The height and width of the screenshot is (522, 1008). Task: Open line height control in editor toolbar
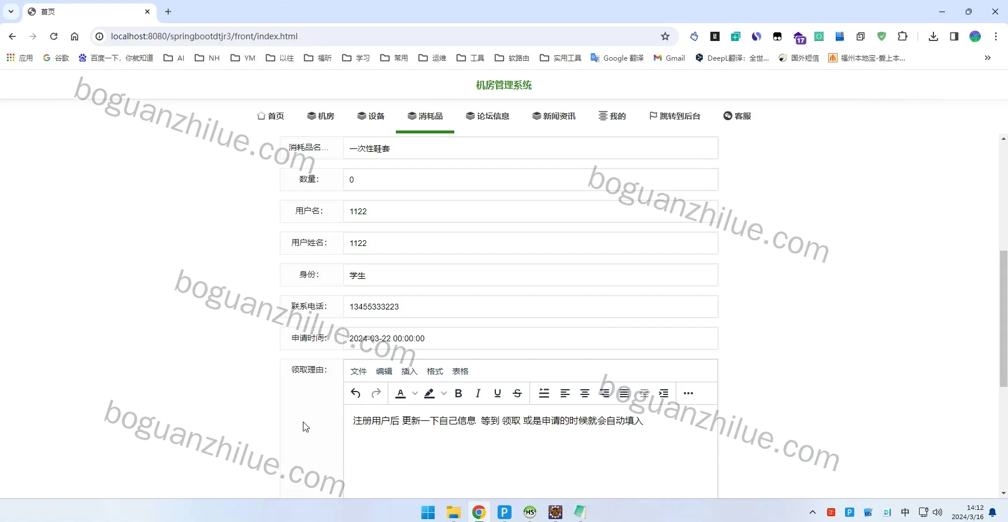coord(544,393)
